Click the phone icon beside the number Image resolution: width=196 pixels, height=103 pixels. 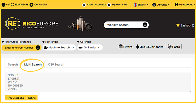pyautogui.click(x=3, y=5)
